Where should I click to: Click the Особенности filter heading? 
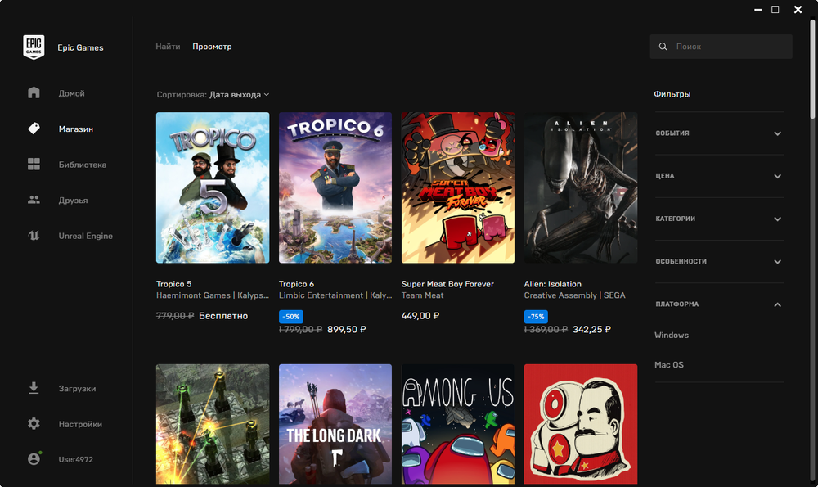pos(681,262)
